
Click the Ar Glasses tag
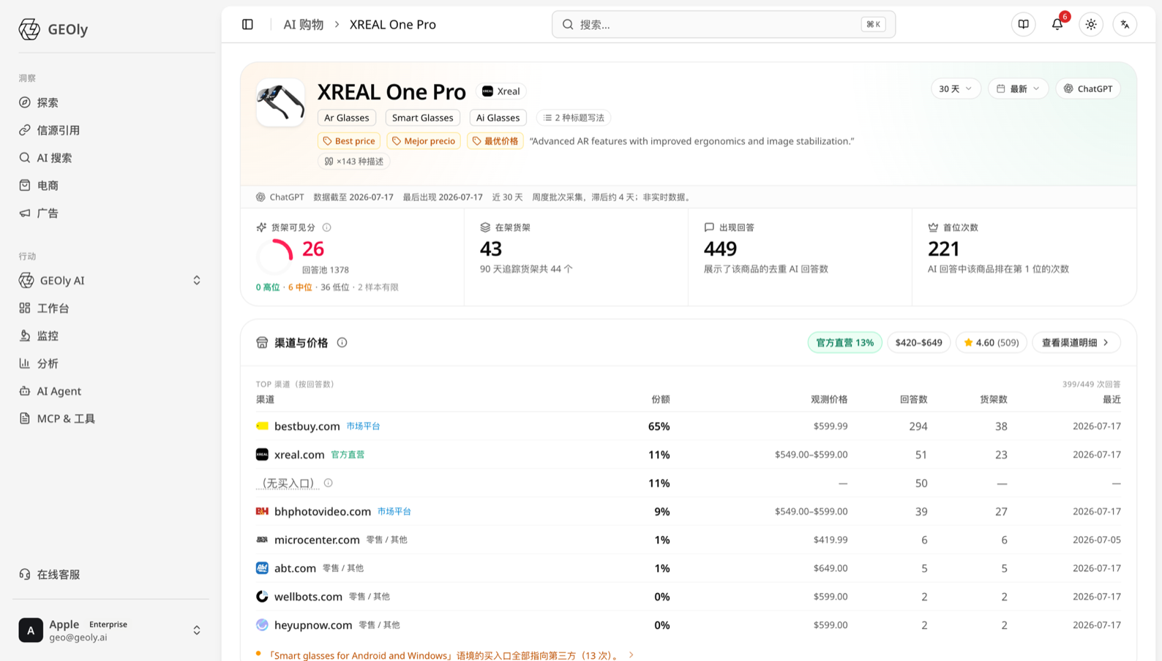point(347,118)
